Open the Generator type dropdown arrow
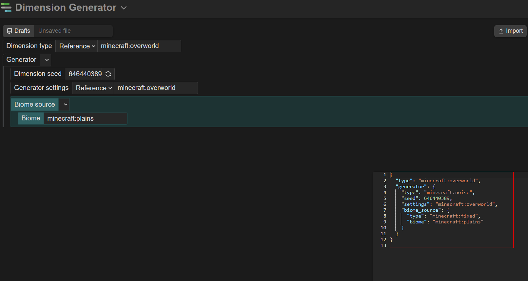The width and height of the screenshot is (528, 281). click(46, 60)
